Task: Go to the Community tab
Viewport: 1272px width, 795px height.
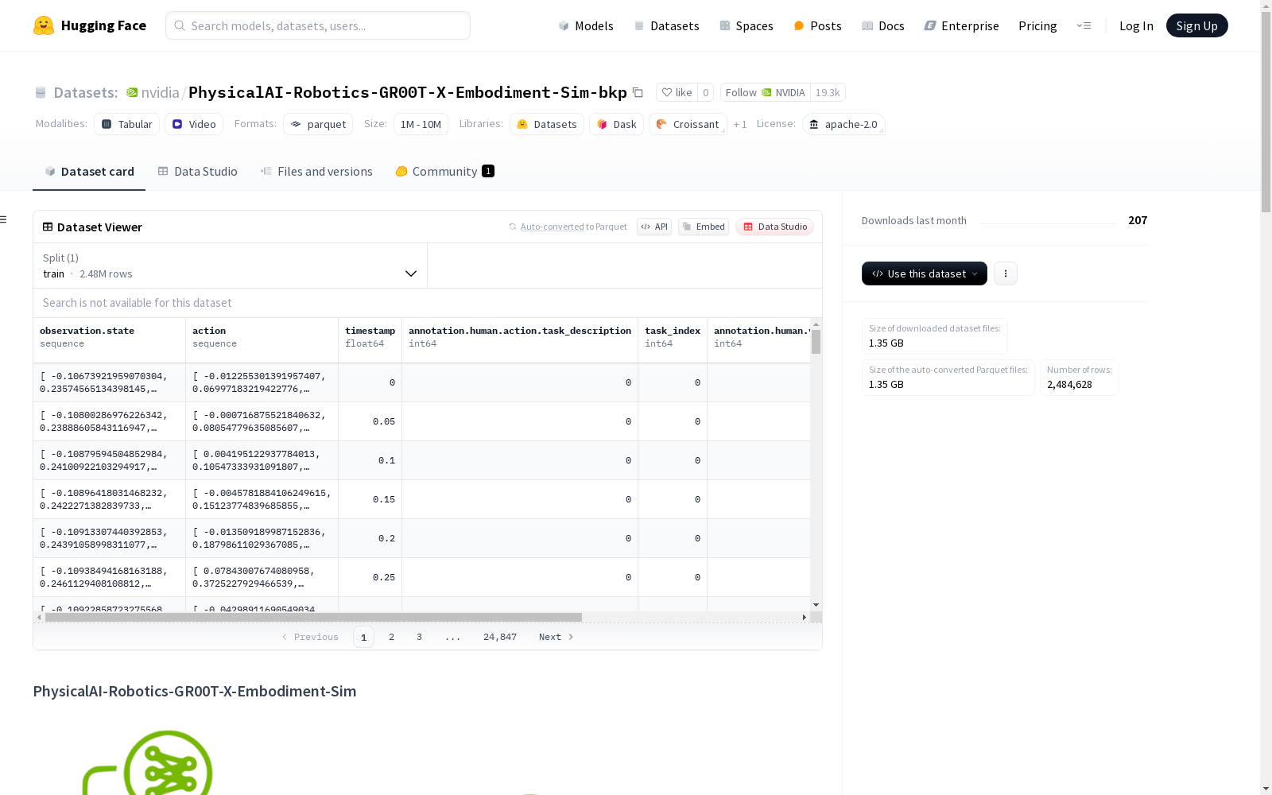Action: 444,172
